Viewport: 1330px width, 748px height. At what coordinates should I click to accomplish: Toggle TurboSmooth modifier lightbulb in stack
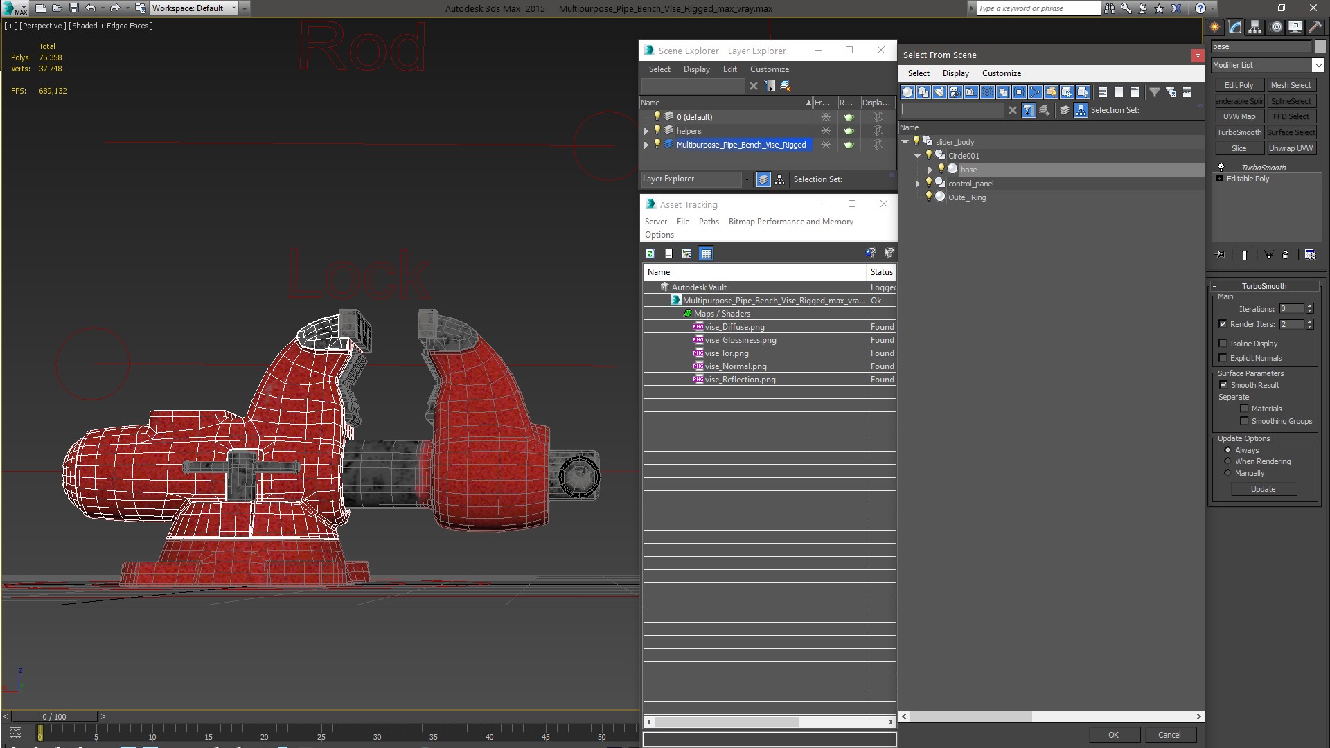[1221, 168]
